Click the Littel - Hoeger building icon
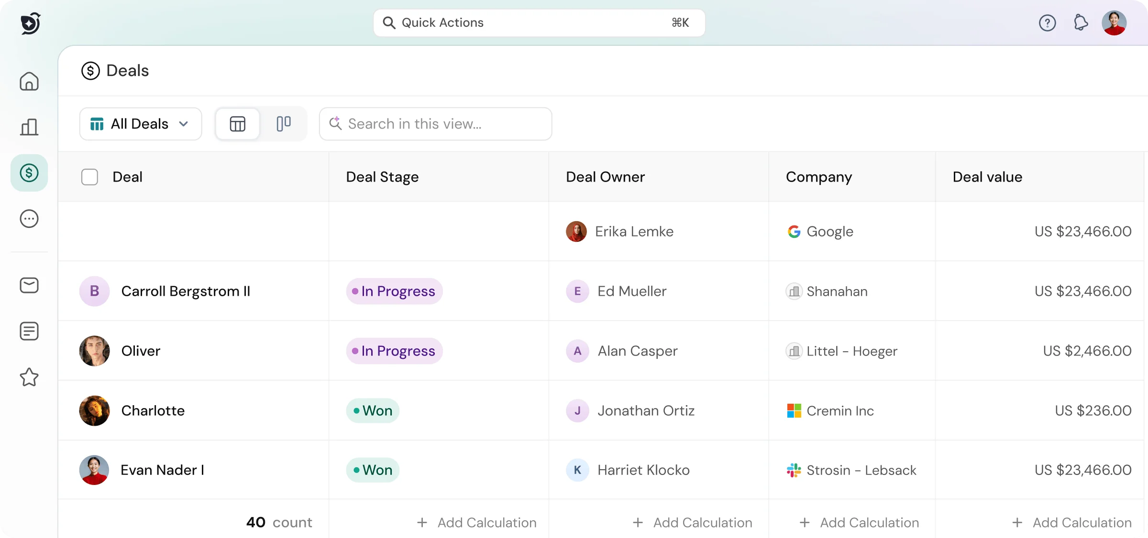 (794, 351)
